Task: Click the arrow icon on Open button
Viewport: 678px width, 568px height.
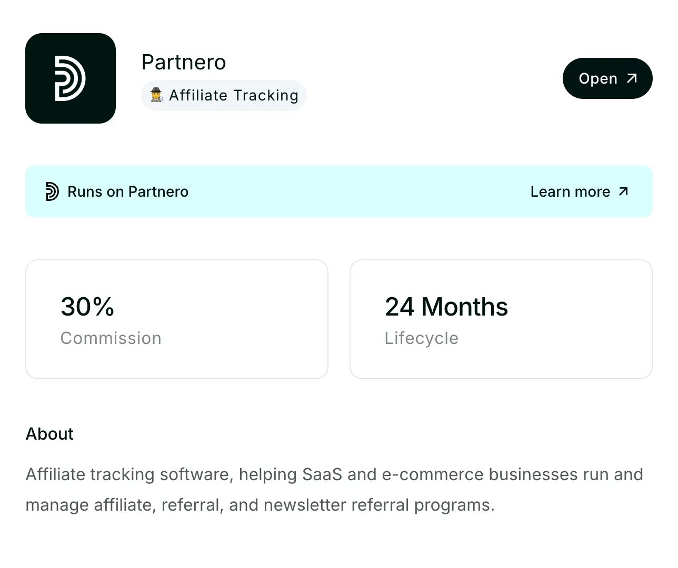Action: click(x=632, y=78)
